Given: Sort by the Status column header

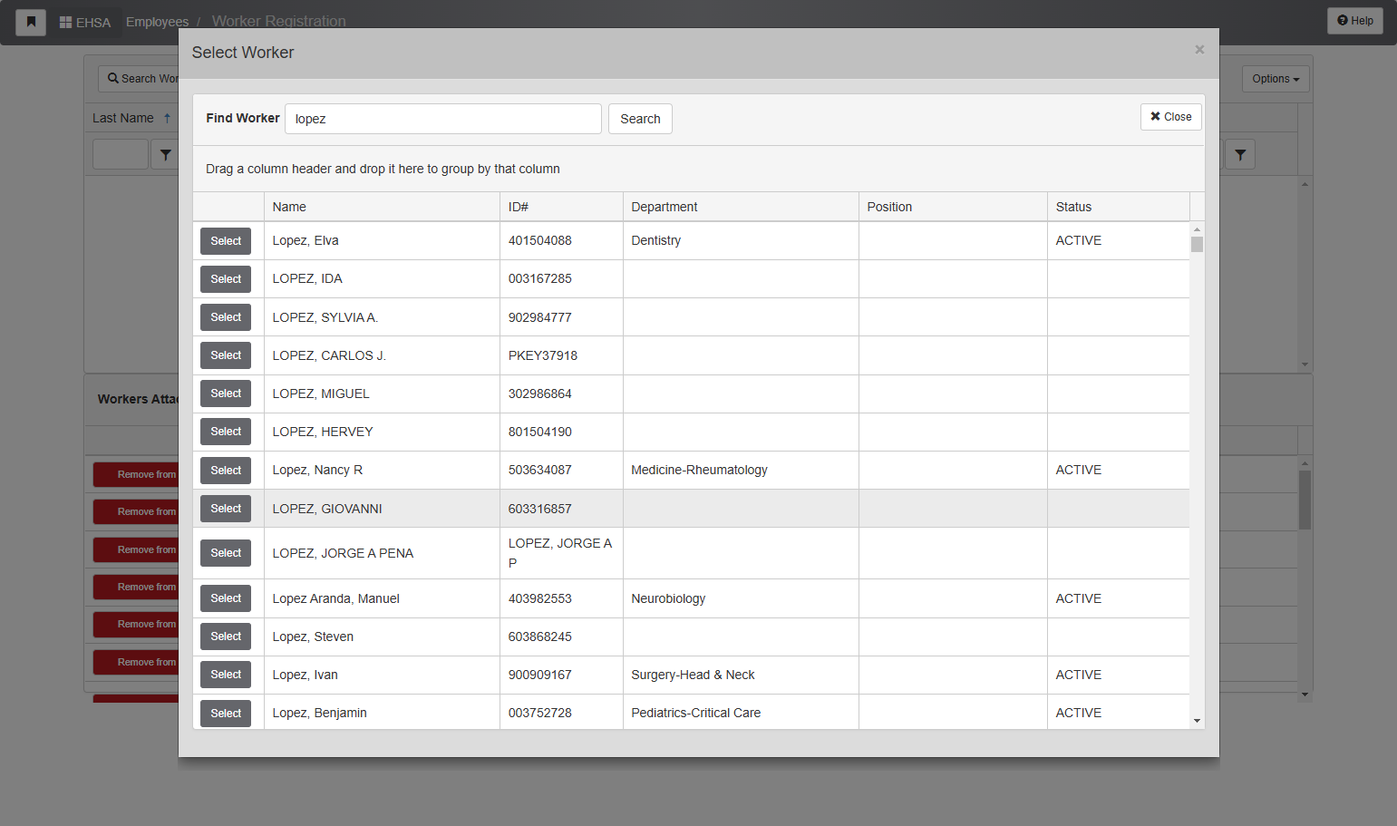Looking at the screenshot, I should tap(1073, 207).
